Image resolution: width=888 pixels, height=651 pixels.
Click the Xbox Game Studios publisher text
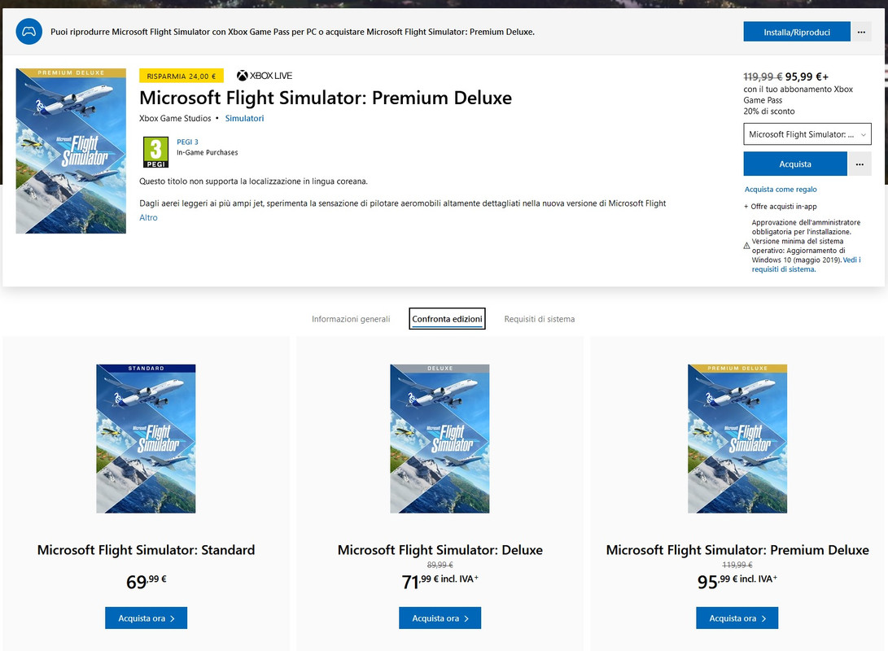[x=175, y=118]
